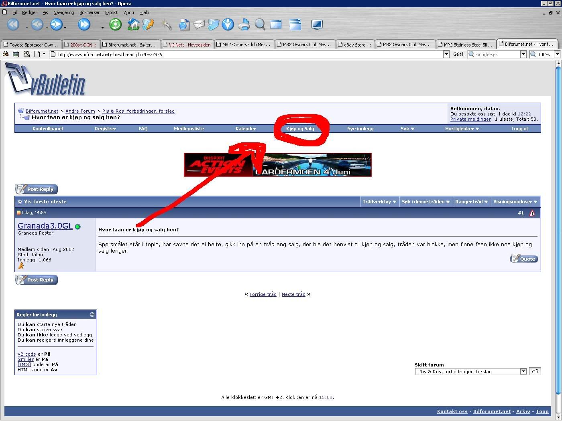Click the vBulletin logo

click(45, 80)
